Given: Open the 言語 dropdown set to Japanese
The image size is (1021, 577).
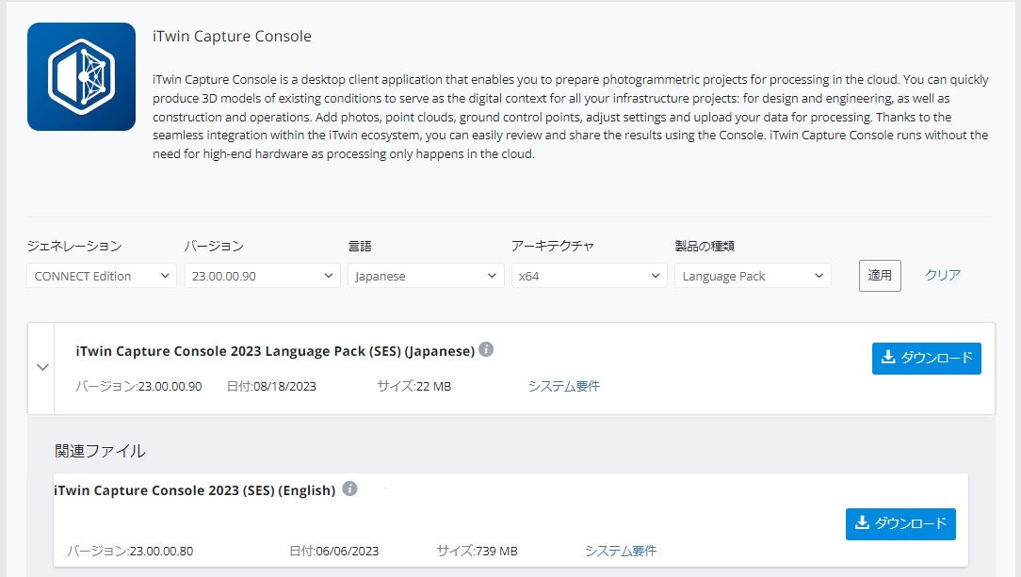Looking at the screenshot, I should (x=425, y=276).
